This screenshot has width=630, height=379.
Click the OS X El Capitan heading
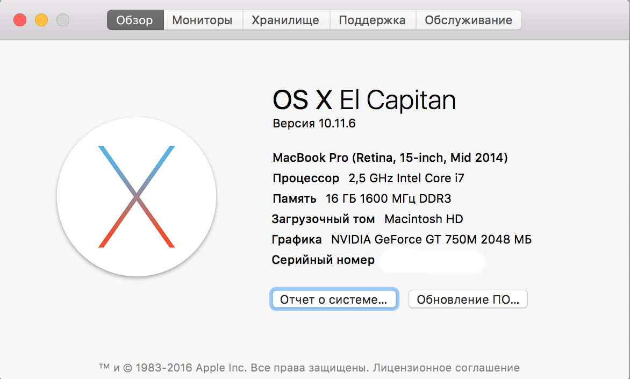point(364,100)
